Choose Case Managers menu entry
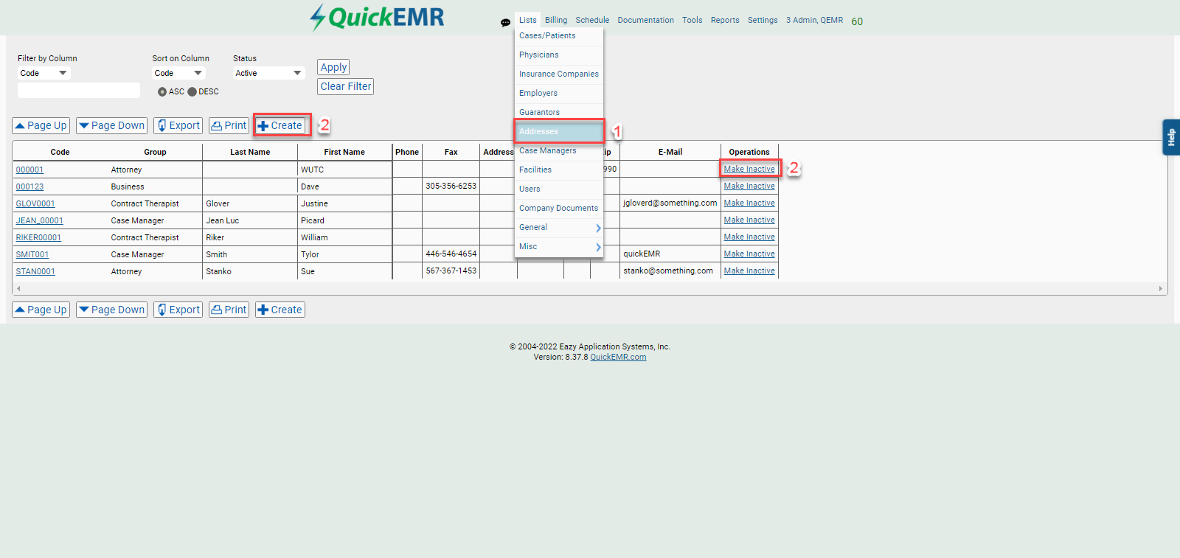This screenshot has height=558, width=1180. pos(559,151)
